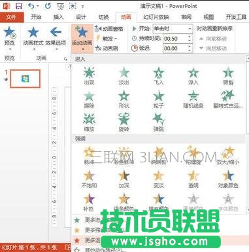Click the 延迟 field showing 00.00
This screenshot has height=252, width=249.
[175, 48]
